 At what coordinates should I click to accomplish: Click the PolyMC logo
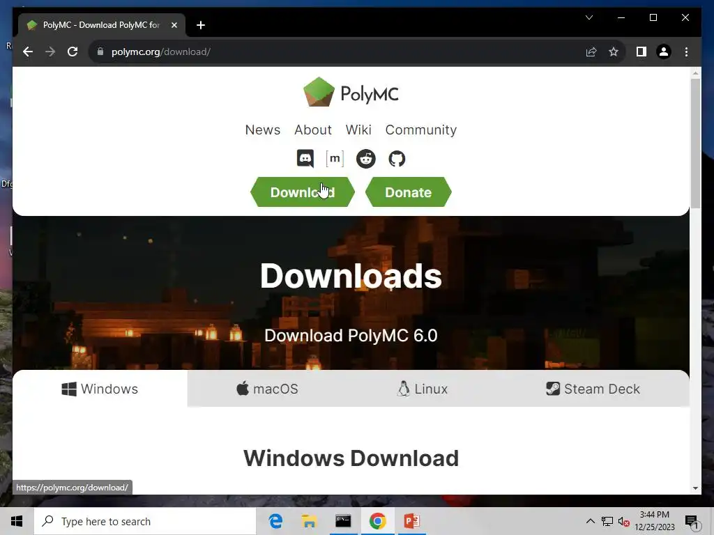click(351, 93)
